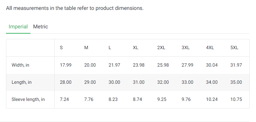Click the 5XL size column header

234,48
